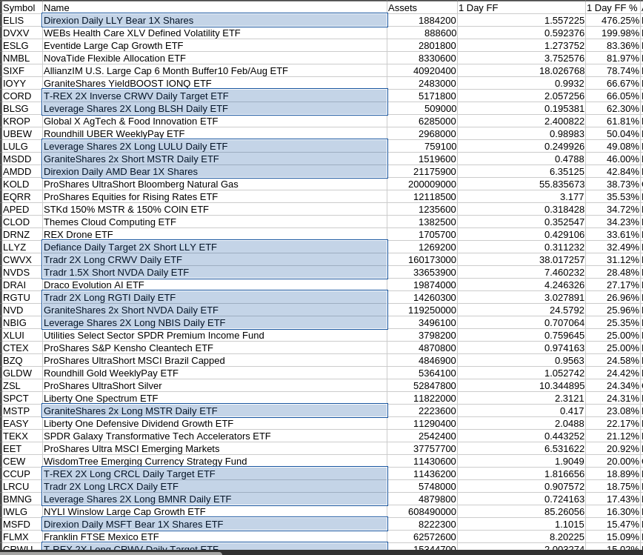
Task: Click WEBs Health Care XLV Defined Volatility ETF
Action: point(215,33)
